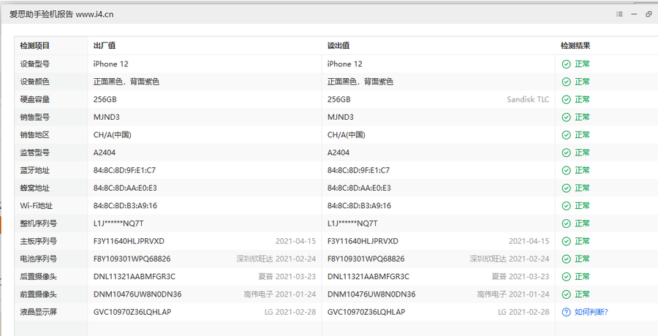Click the green check icon for 设备型号
Viewport: 658px width, 336px height.
pyautogui.click(x=566, y=64)
